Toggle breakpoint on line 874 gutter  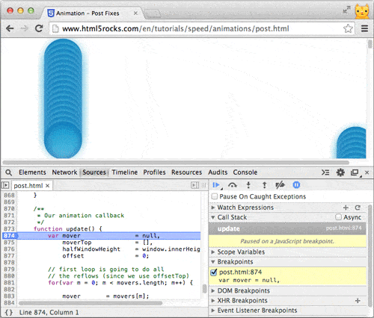coord(9,236)
